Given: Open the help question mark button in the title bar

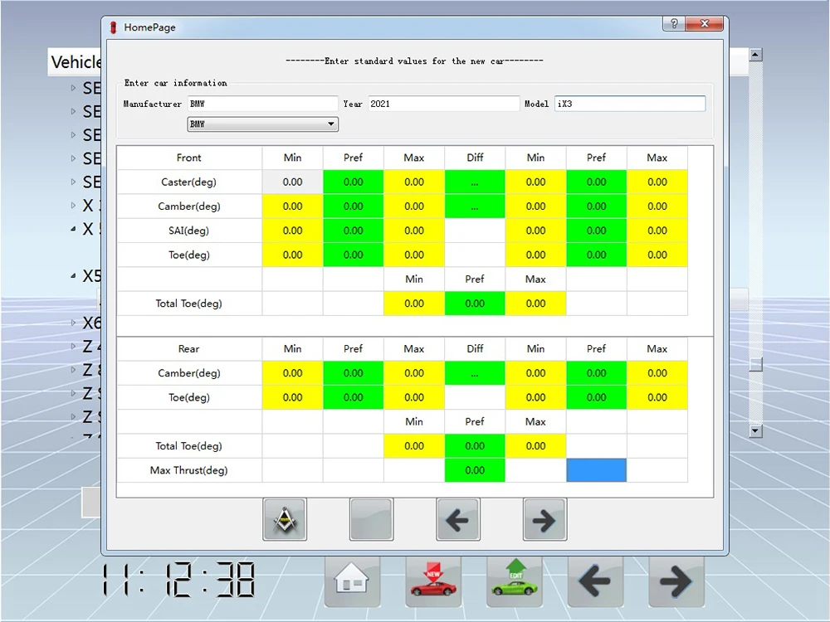Looking at the screenshot, I should pos(674,25).
